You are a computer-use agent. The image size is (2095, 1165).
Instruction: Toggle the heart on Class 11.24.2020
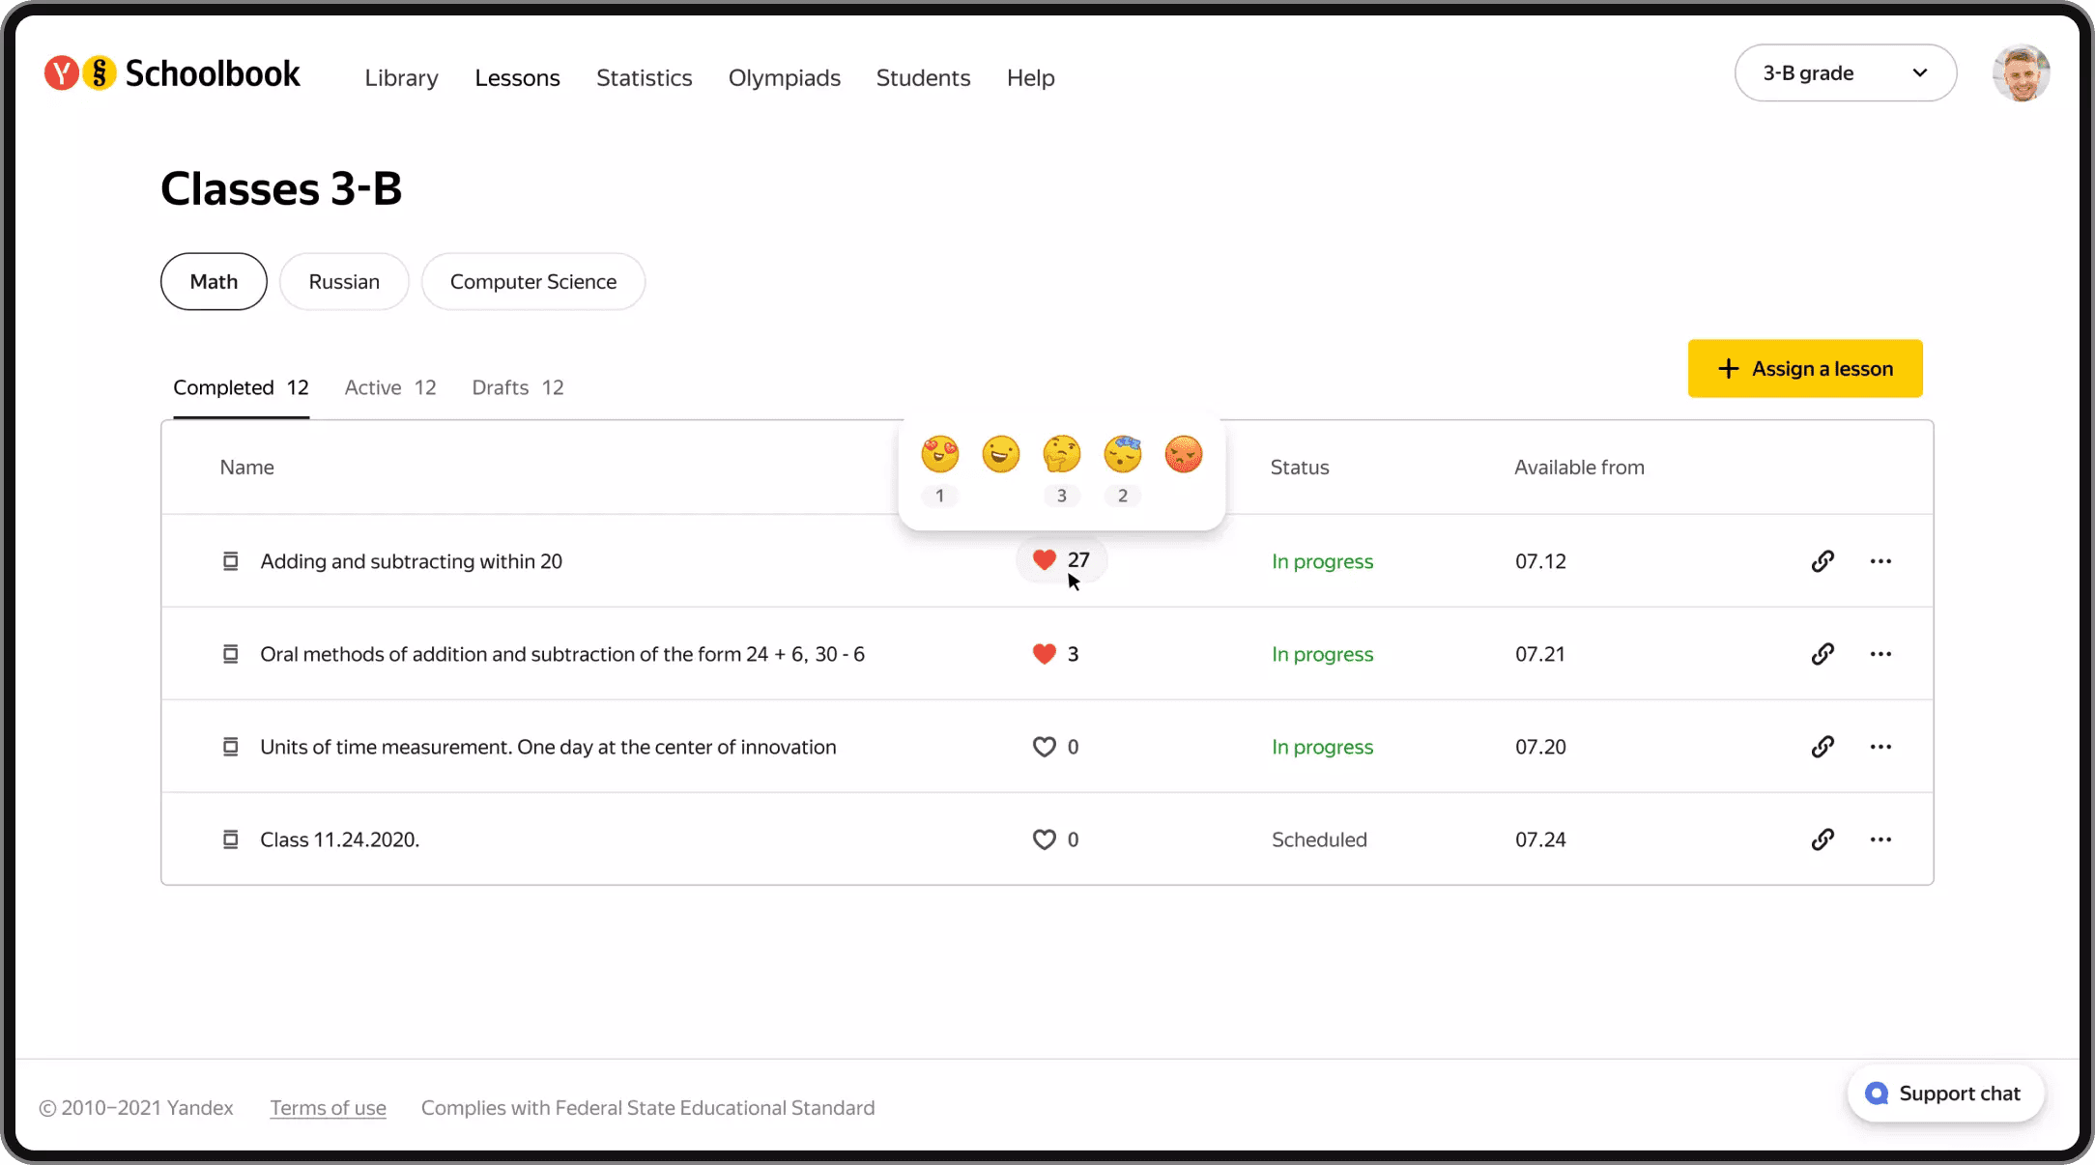(x=1044, y=839)
